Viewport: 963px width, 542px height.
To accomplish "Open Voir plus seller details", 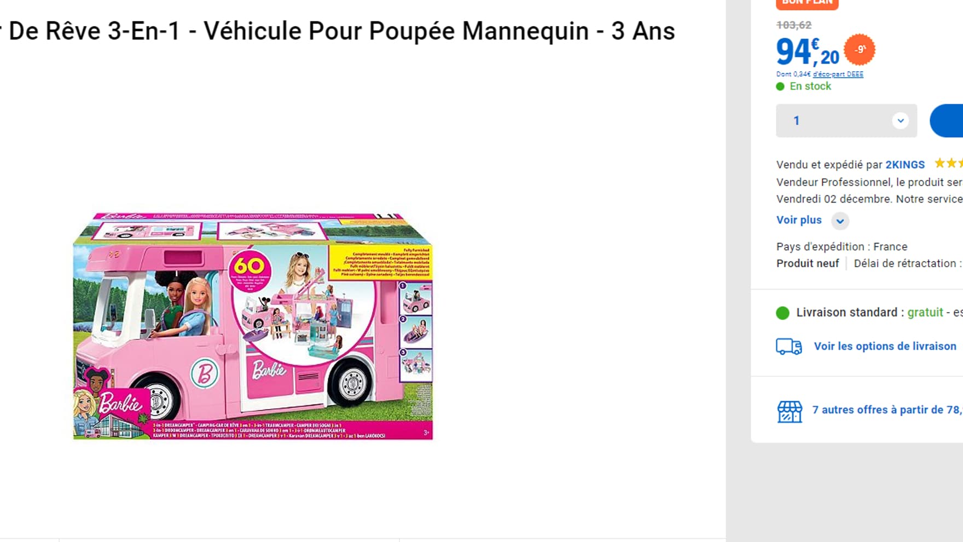I will point(799,220).
